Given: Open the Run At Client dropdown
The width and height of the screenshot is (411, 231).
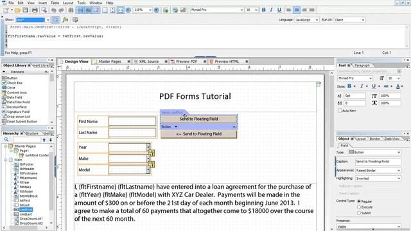Looking at the screenshot, I should pyautogui.click(x=363, y=20).
